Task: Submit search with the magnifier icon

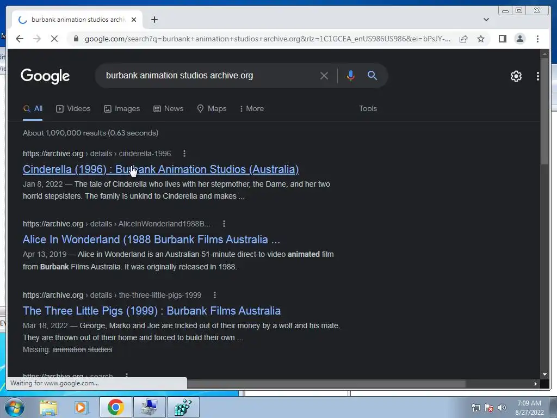Action: click(x=372, y=75)
